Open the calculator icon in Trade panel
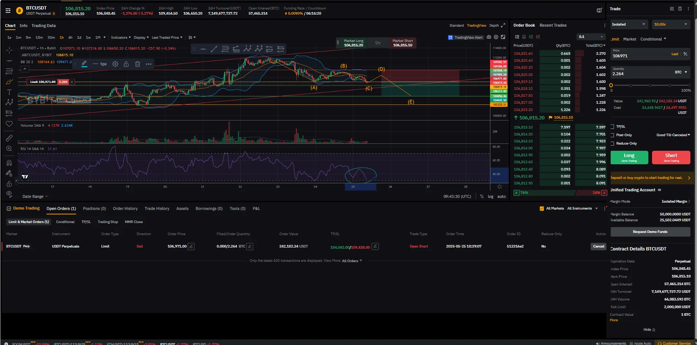 tap(680, 9)
